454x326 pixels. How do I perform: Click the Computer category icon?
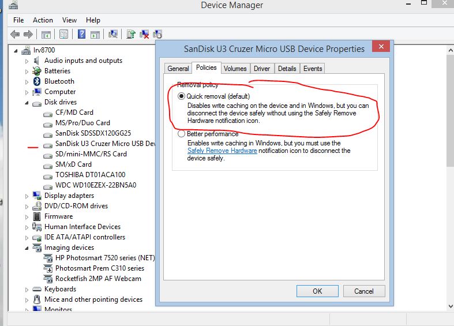pos(37,92)
